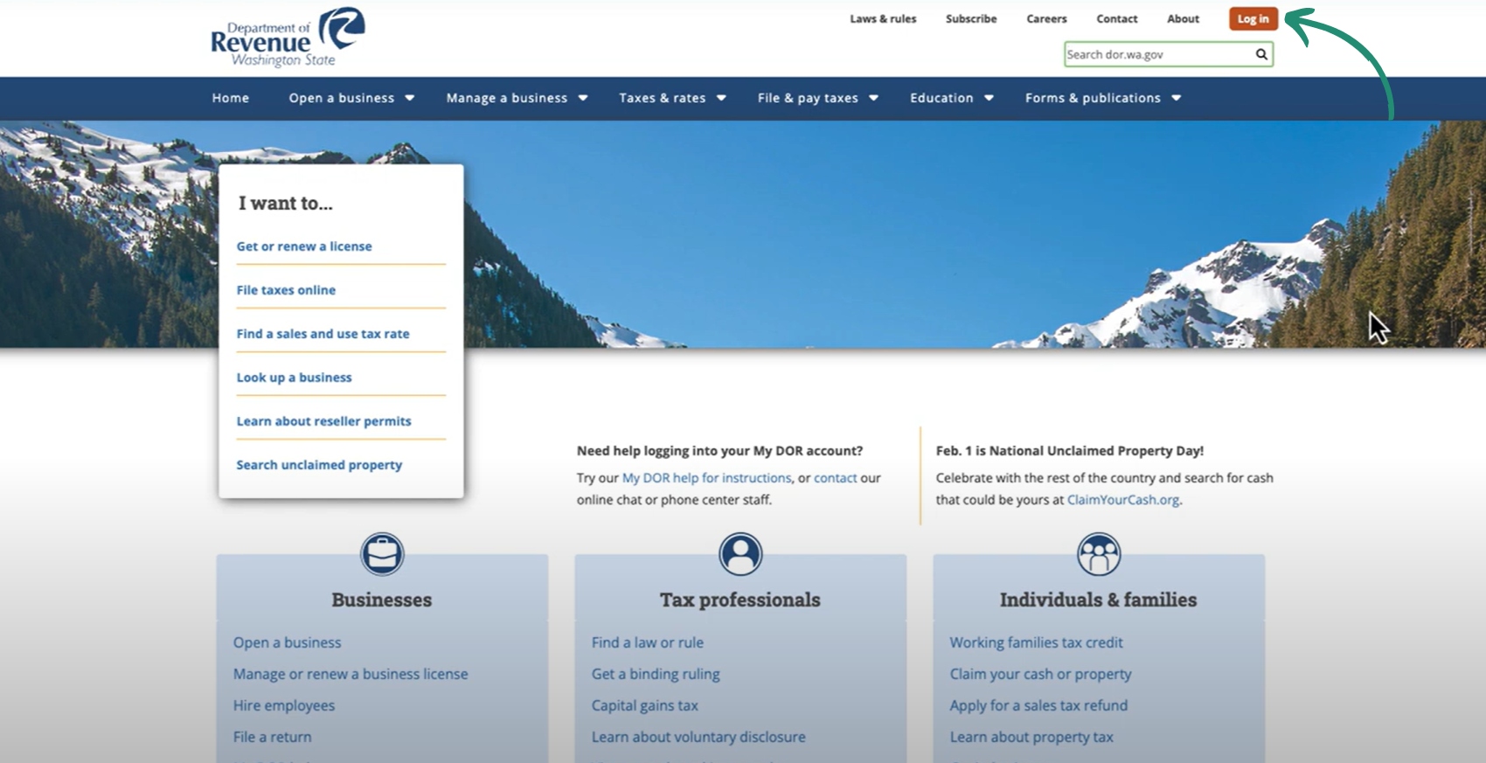Click the Tax professionals person icon
Screen dimensions: 1486x763
pyautogui.click(x=740, y=554)
